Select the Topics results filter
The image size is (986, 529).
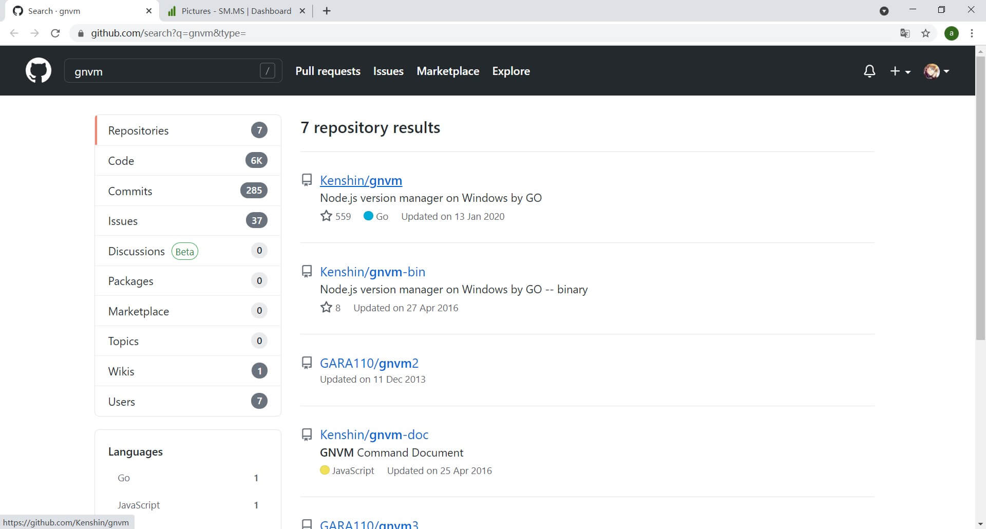click(x=188, y=341)
